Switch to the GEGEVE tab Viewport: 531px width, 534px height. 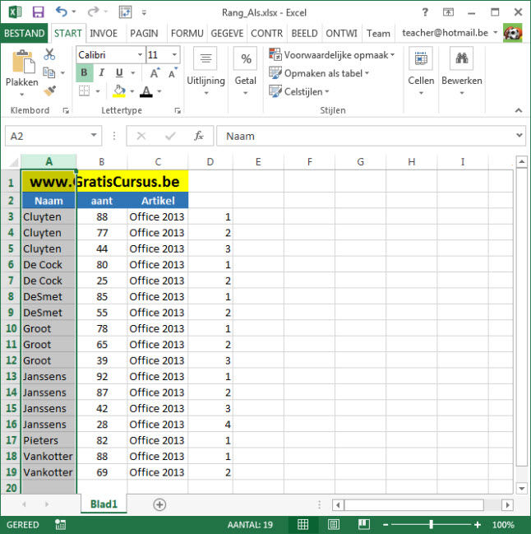227,33
